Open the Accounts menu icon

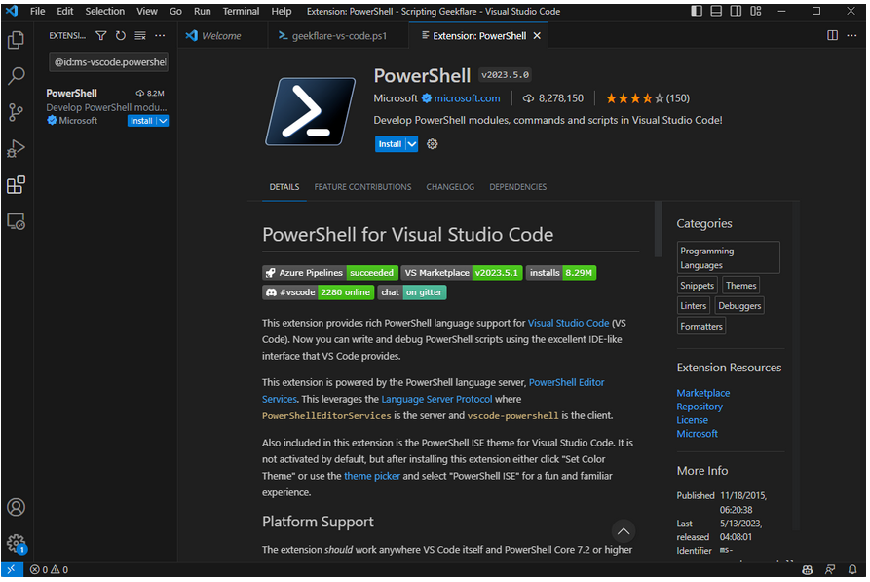point(17,507)
